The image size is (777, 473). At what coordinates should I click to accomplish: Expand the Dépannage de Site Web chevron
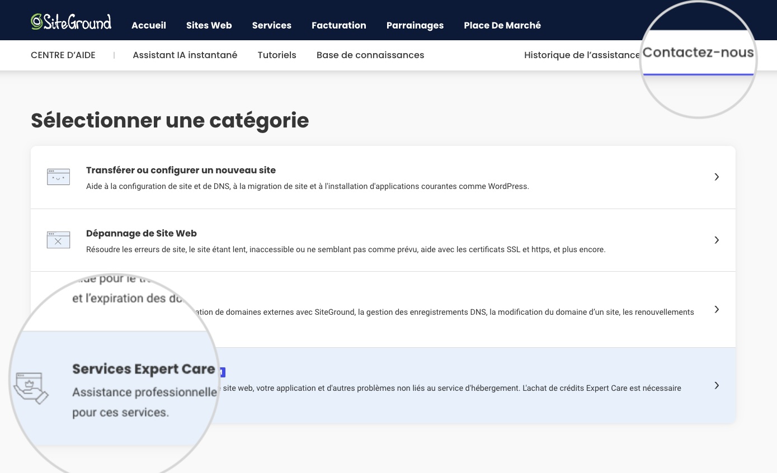point(717,240)
